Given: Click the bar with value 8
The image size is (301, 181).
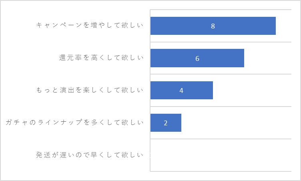Looking at the screenshot, I should pos(213,26).
